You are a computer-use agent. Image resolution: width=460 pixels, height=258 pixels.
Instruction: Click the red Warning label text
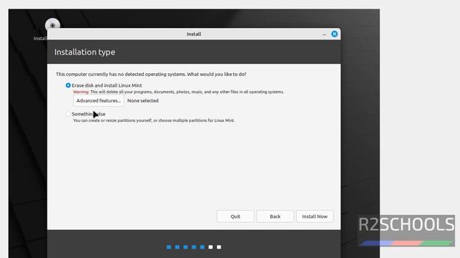(x=81, y=92)
